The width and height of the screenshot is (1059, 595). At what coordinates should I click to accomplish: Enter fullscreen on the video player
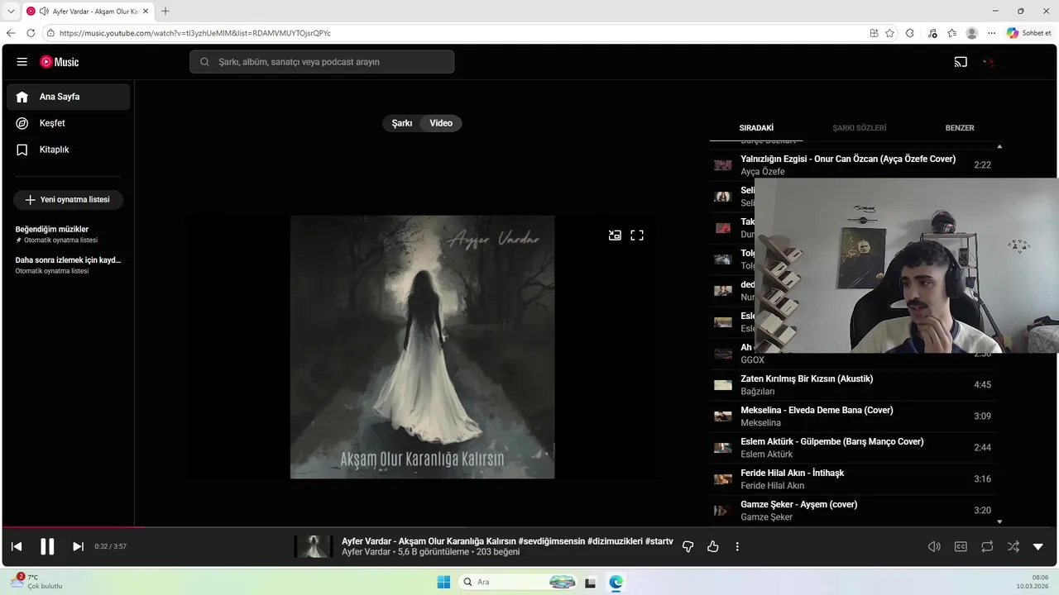(x=637, y=236)
